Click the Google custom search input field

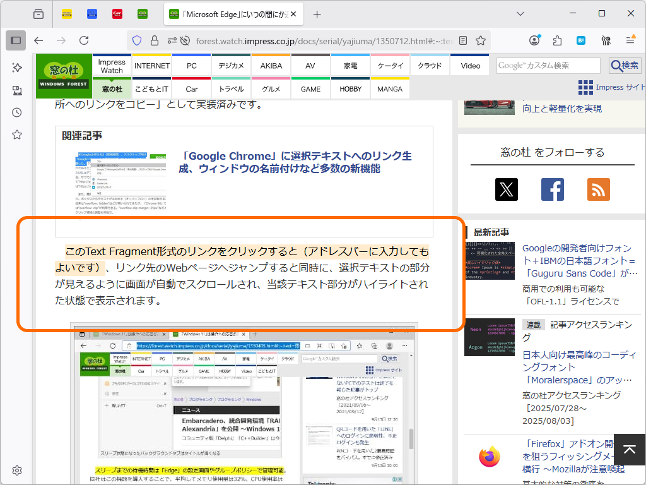[x=548, y=65]
